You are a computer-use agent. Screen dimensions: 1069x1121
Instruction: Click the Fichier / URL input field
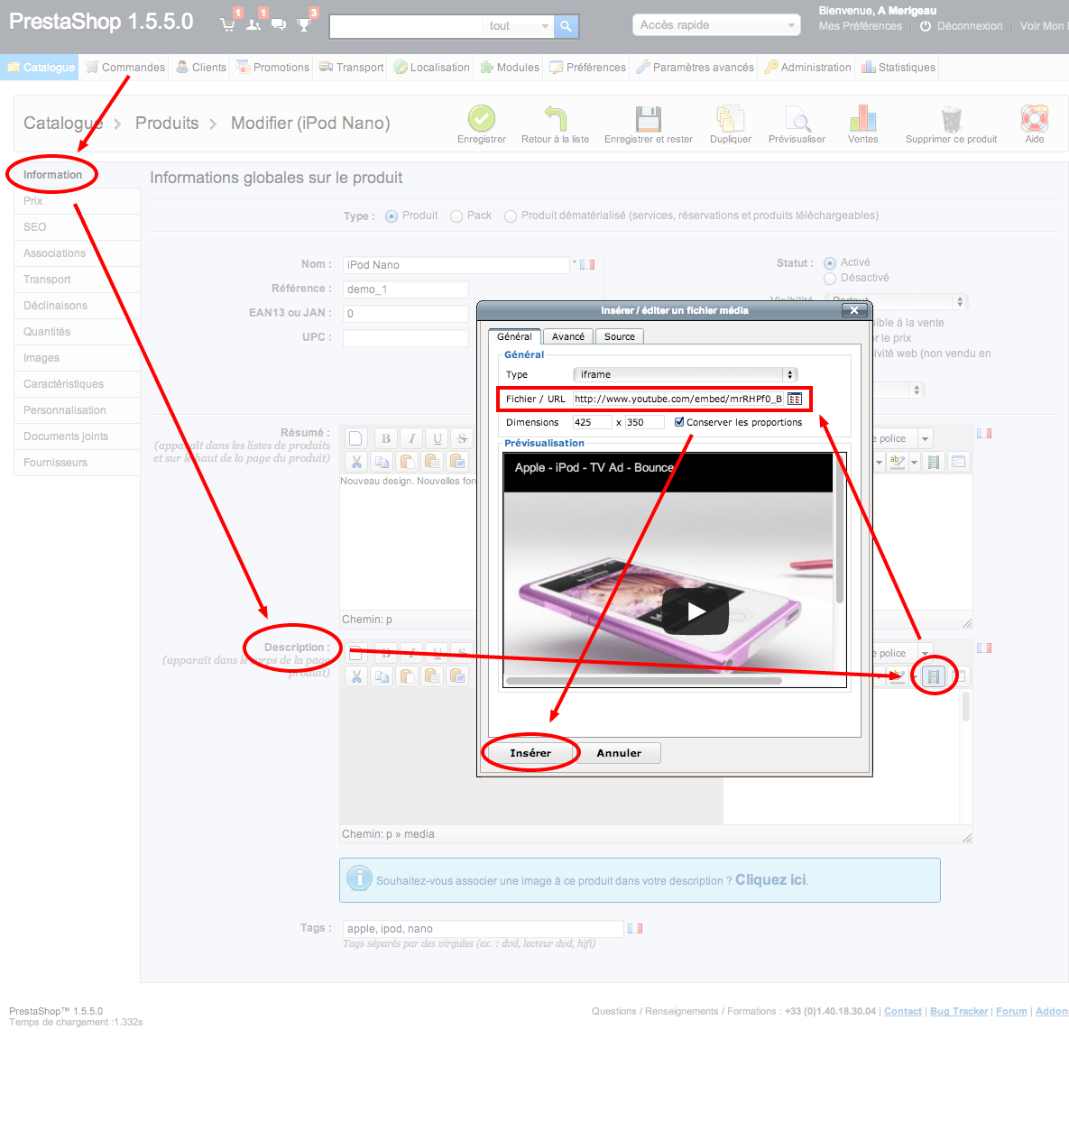[x=677, y=399]
